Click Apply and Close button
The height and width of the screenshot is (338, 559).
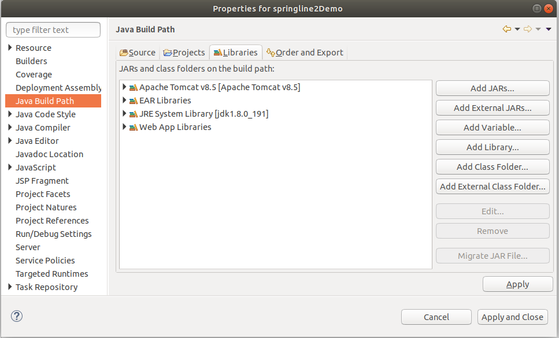[x=512, y=317]
